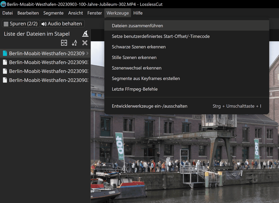Click the cyan file icon of active batch file
Image resolution: width=279 pixels, height=203 pixels.
(5, 53)
